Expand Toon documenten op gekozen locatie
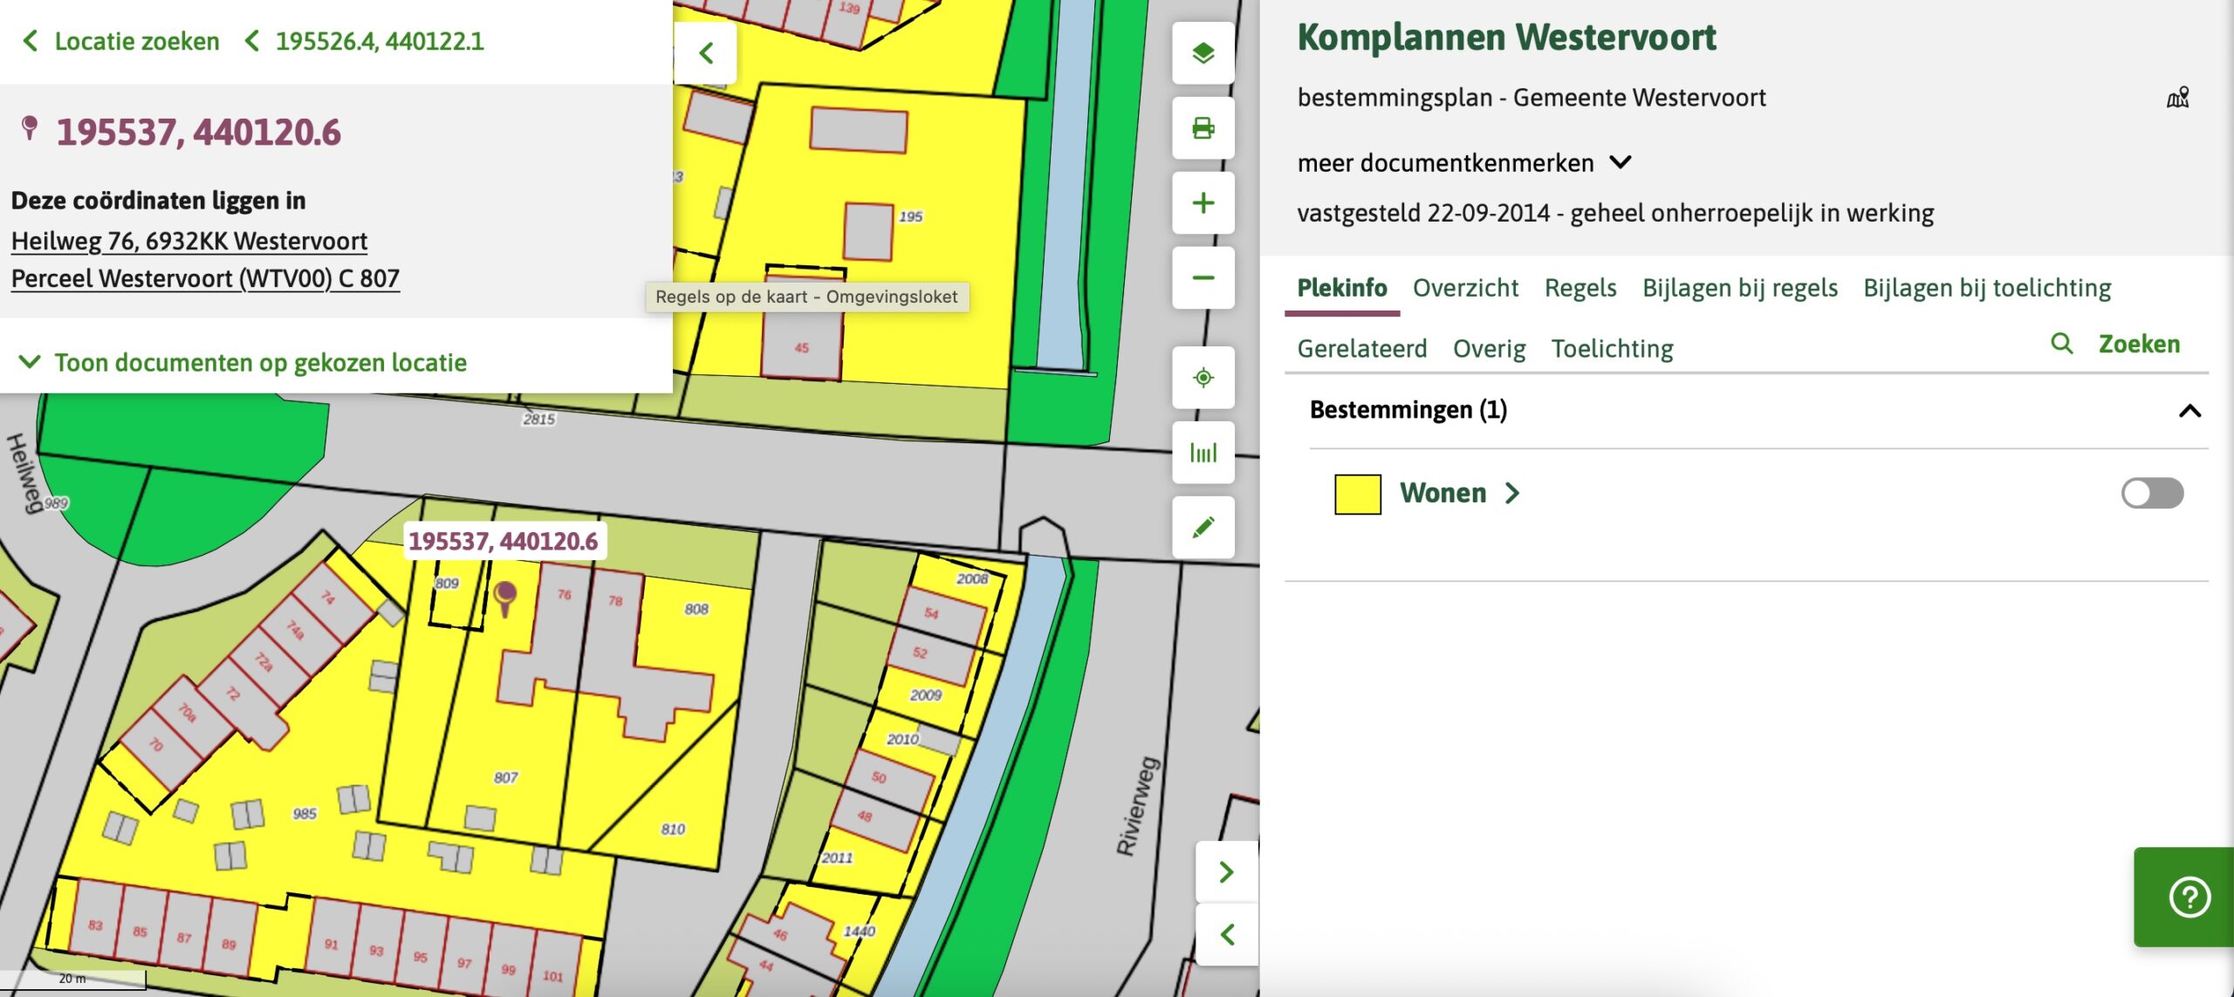2234x997 pixels. [243, 362]
